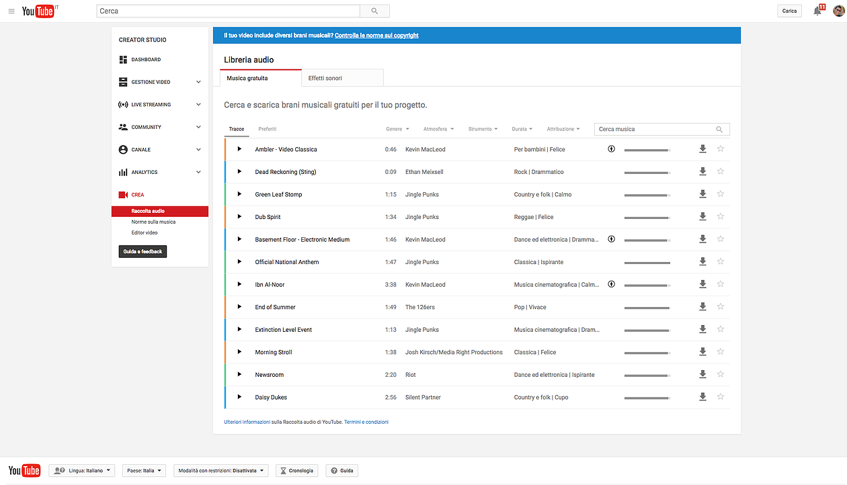Download the Newsroom track
The height and width of the screenshot is (485, 847).
coord(702,374)
